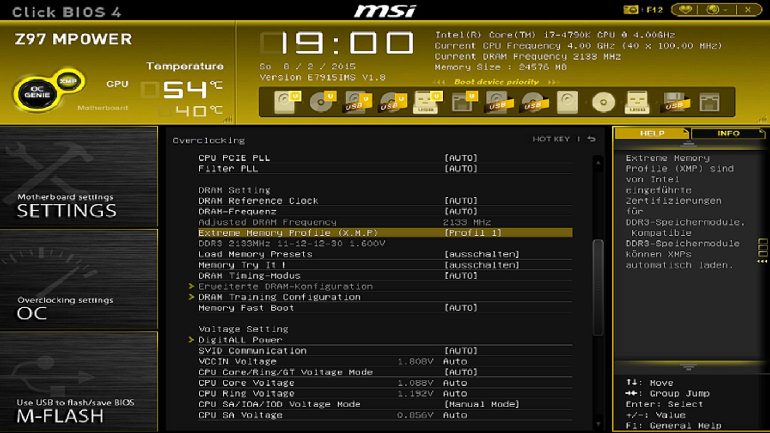Select the UEFI USB key boot icon
Image resolution: width=770 pixels, height=433 pixels.
click(x=427, y=102)
